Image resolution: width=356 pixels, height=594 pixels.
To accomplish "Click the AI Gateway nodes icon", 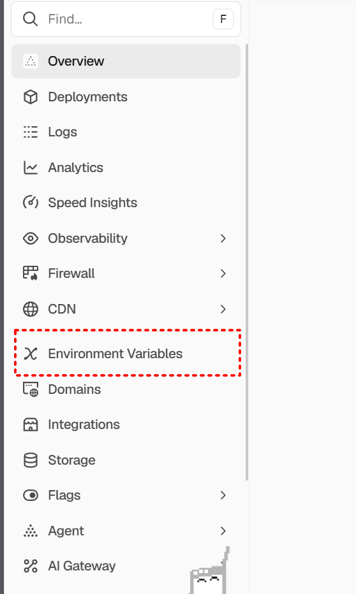I will pos(31,566).
